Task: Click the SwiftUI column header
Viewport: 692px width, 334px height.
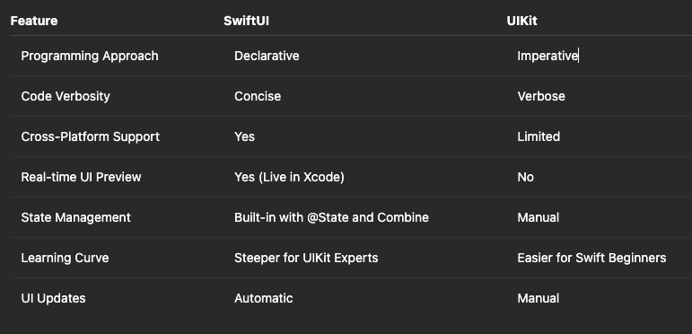Action: tap(246, 21)
